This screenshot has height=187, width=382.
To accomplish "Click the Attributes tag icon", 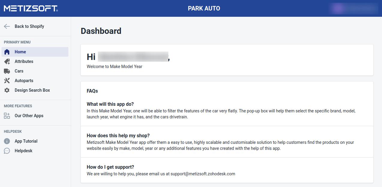I will pos(7,61).
